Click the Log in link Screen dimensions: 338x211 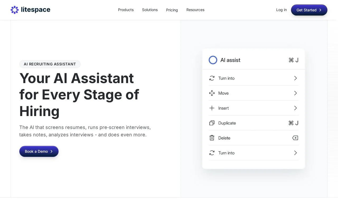pyautogui.click(x=281, y=10)
